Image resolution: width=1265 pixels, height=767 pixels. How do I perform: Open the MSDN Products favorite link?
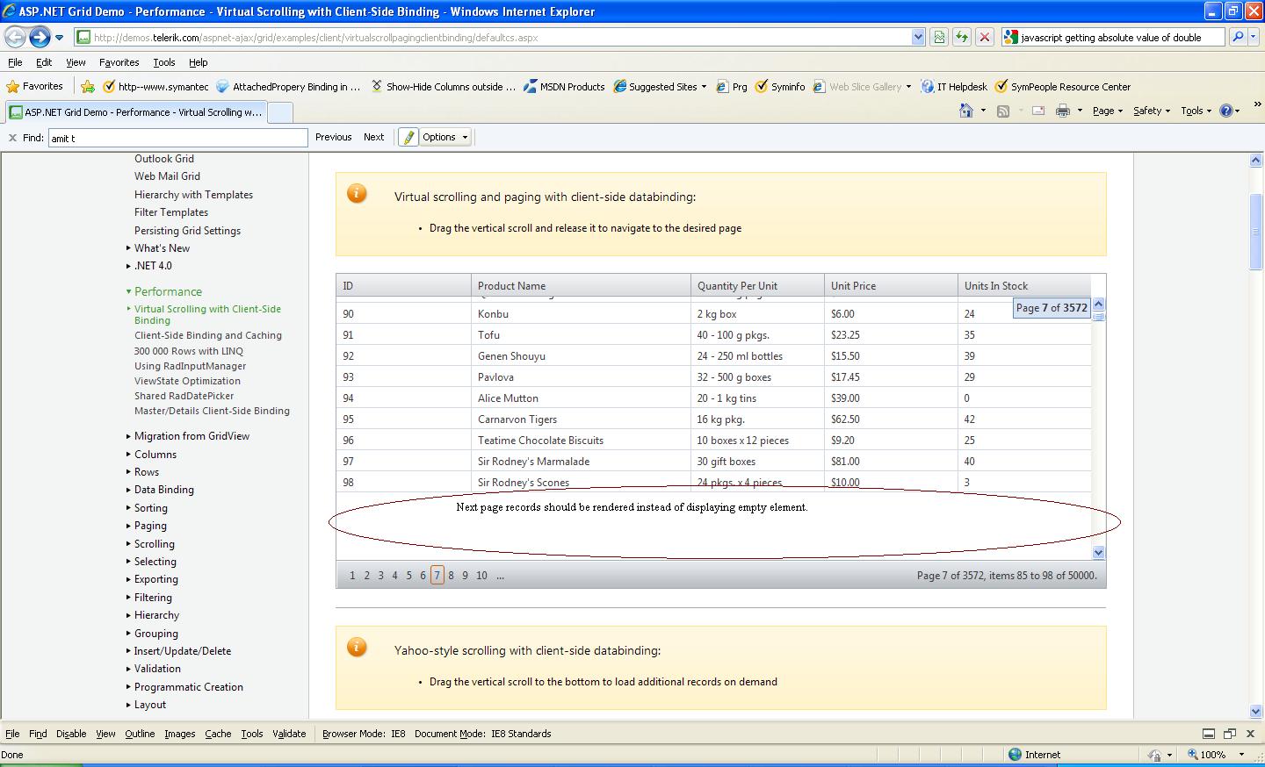pyautogui.click(x=564, y=86)
